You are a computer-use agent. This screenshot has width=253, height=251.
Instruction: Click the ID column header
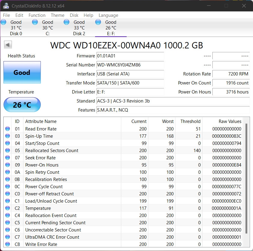pos(17,121)
